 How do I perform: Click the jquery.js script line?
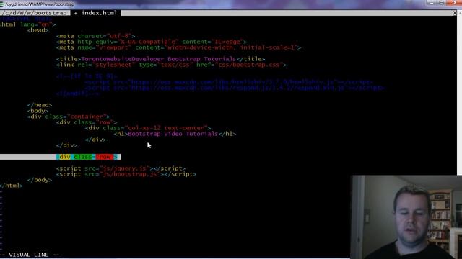121,168
